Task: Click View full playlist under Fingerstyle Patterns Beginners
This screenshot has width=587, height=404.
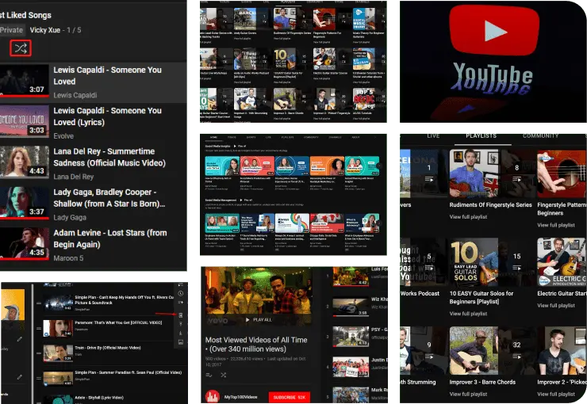Action: [556, 225]
